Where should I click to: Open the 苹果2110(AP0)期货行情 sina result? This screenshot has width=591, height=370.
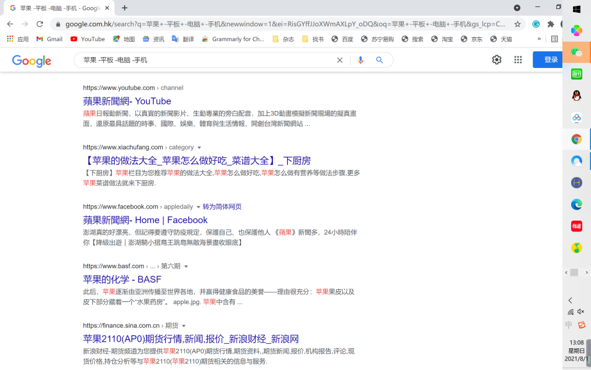pyautogui.click(x=191, y=339)
